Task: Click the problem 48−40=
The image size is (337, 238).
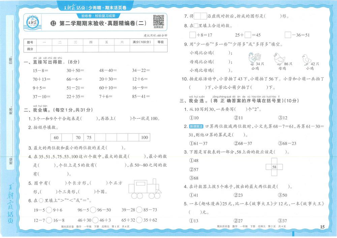Action: [108, 71]
